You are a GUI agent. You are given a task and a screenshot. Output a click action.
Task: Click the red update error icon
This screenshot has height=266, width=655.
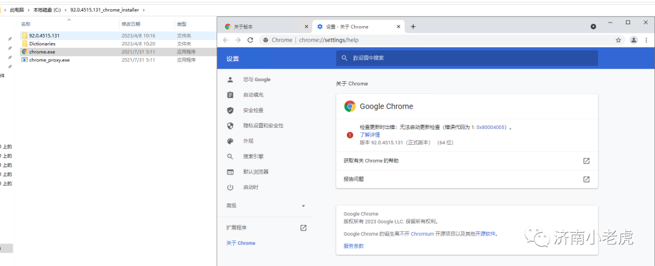[350, 135]
